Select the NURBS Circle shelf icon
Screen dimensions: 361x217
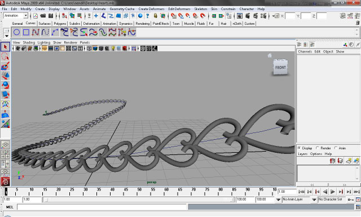click(x=16, y=32)
